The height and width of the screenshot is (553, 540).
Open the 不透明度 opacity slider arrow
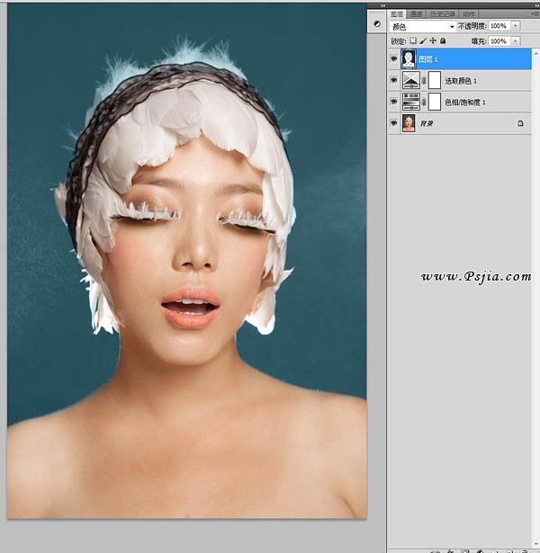pos(516,27)
